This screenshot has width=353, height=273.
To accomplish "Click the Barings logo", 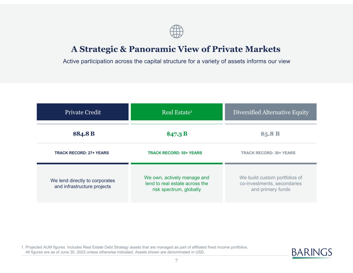I will pos(312,253).
